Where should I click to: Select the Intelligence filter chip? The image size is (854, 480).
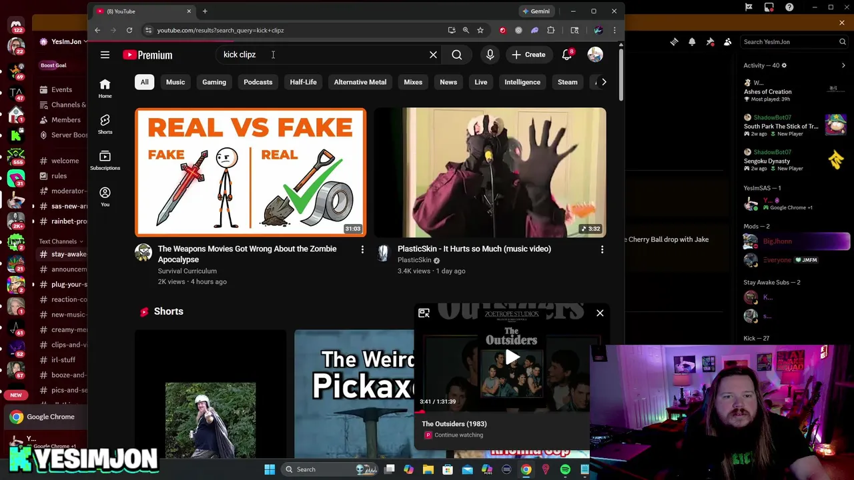coord(522,82)
